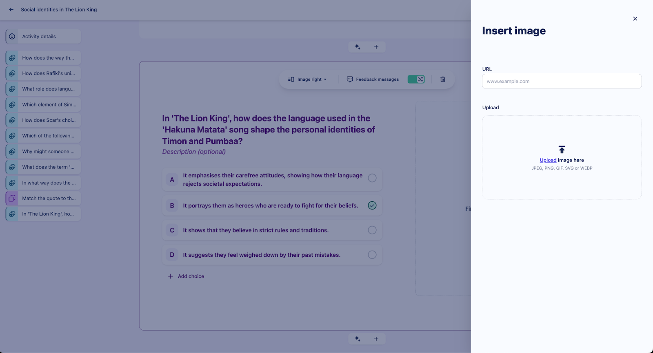Screen dimensions: 653x353
Task: Mark choice A as correct
Action: tap(372, 178)
